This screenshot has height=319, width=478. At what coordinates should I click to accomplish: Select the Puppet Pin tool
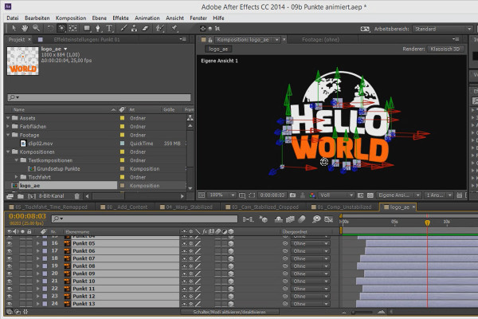pos(174,29)
